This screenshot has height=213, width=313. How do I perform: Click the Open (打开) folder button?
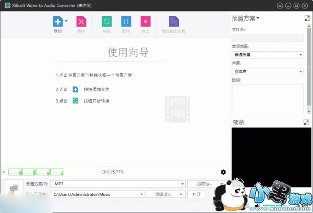point(196,194)
